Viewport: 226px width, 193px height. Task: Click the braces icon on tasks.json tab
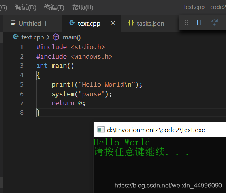(131, 23)
